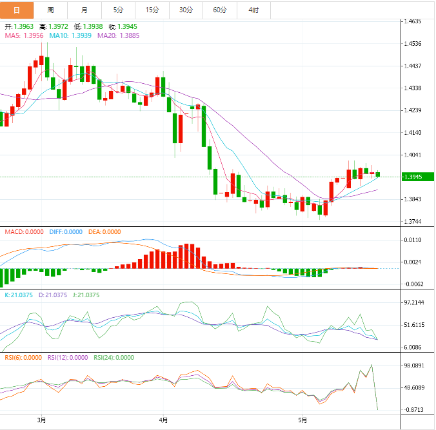
Task: Click the K:21.0375 indicator label
Action: 19,295
